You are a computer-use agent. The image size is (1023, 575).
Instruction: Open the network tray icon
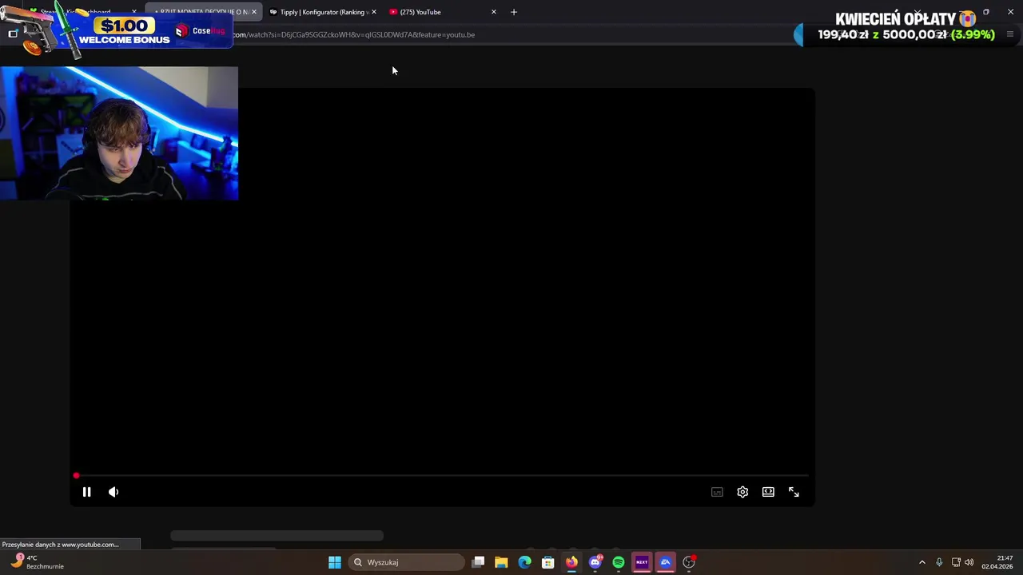[956, 562]
